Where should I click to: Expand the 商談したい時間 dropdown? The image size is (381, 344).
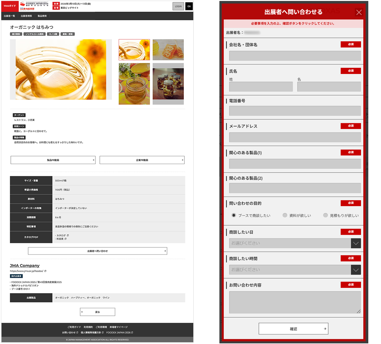coord(356,270)
